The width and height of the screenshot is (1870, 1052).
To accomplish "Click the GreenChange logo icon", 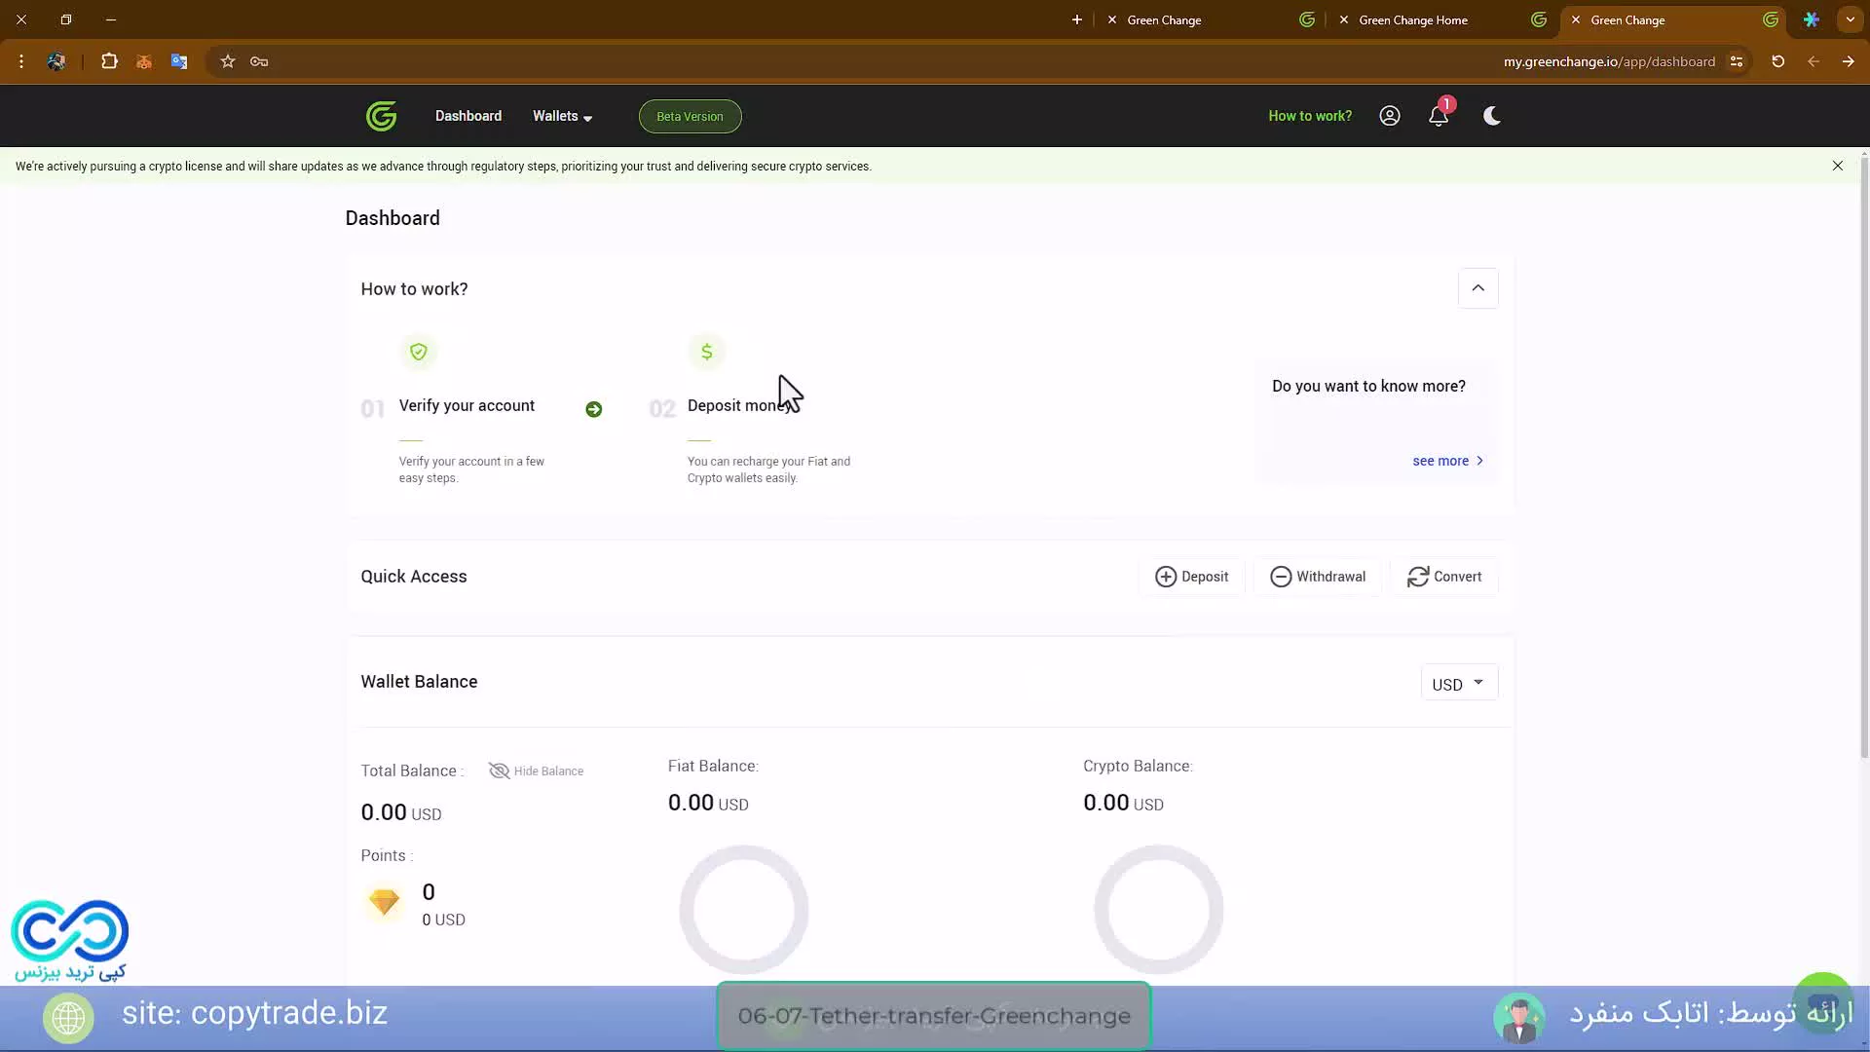I will point(382,116).
